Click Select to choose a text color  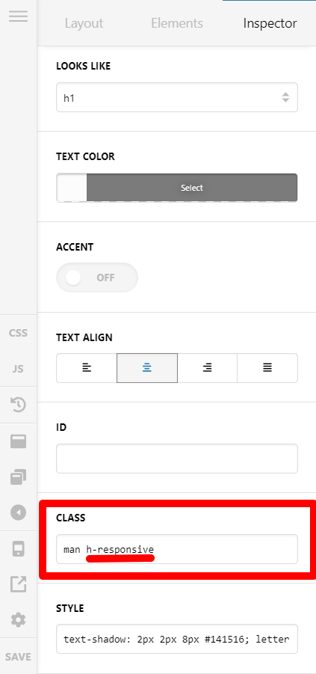tap(192, 188)
